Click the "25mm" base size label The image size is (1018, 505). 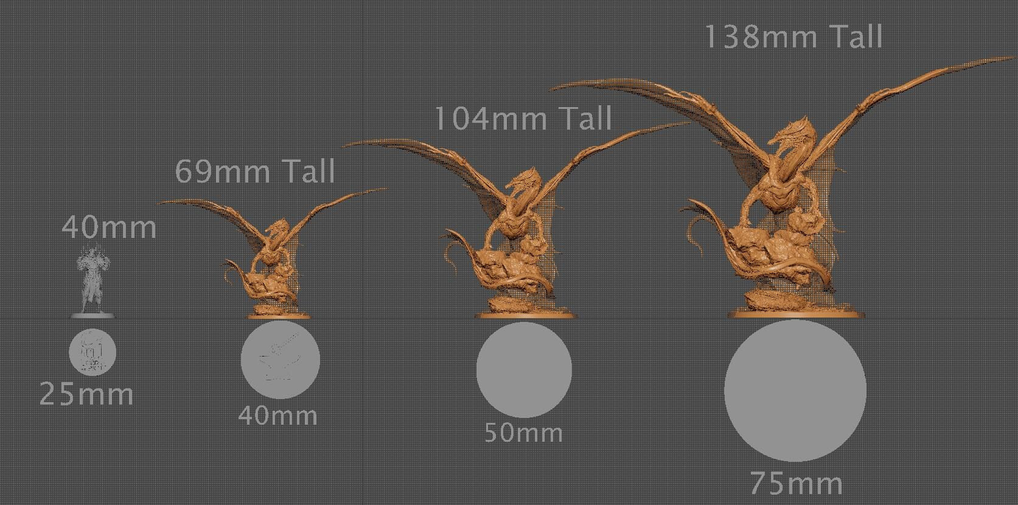coord(86,394)
